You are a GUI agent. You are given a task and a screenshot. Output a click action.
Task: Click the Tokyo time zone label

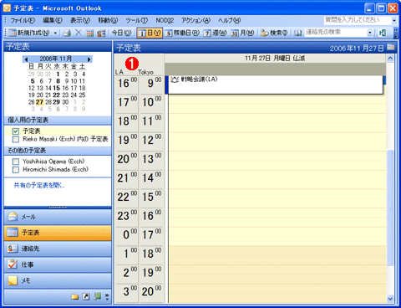146,72
